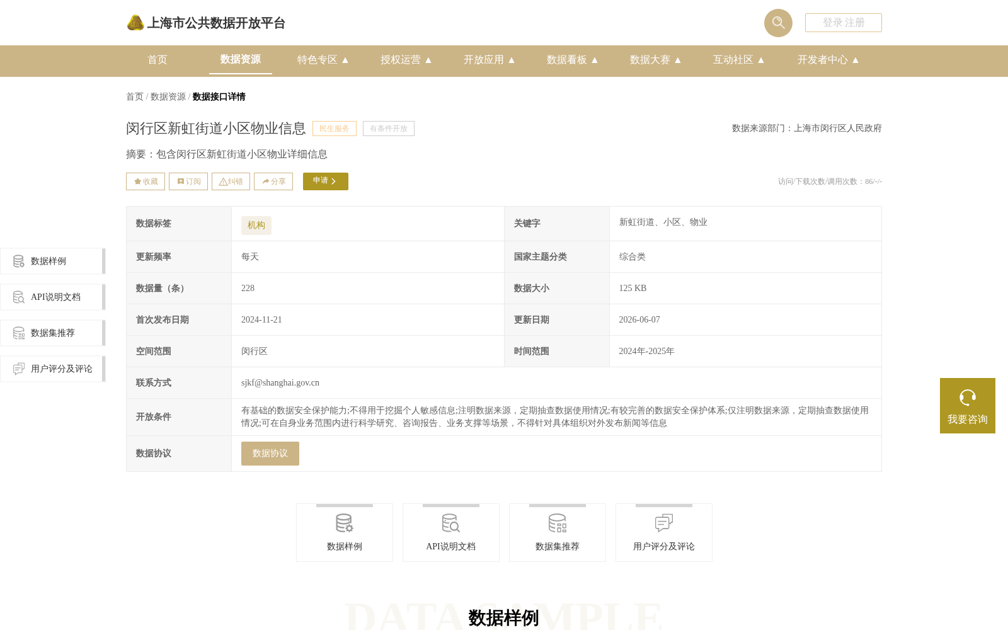
Task: Expand the 数据看板 menu
Action: tap(573, 60)
